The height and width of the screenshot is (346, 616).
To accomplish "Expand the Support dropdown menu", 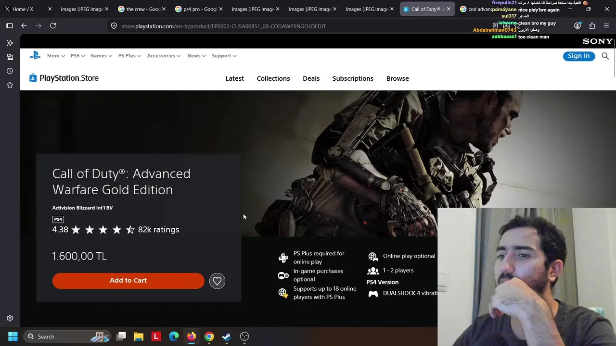I will point(224,56).
